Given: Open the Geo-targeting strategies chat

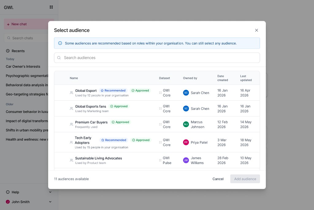Looking at the screenshot, I should 27,94.
